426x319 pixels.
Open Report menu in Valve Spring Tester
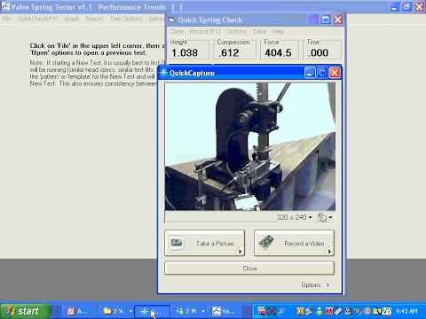point(95,19)
